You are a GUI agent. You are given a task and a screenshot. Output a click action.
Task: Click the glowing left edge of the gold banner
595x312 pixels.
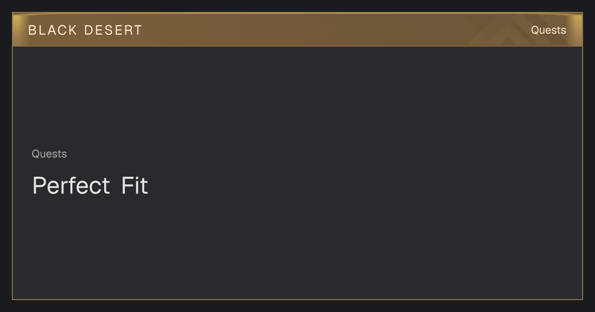pyautogui.click(x=18, y=30)
